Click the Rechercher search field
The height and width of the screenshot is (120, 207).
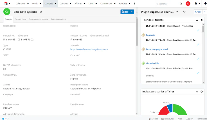click(166, 4)
